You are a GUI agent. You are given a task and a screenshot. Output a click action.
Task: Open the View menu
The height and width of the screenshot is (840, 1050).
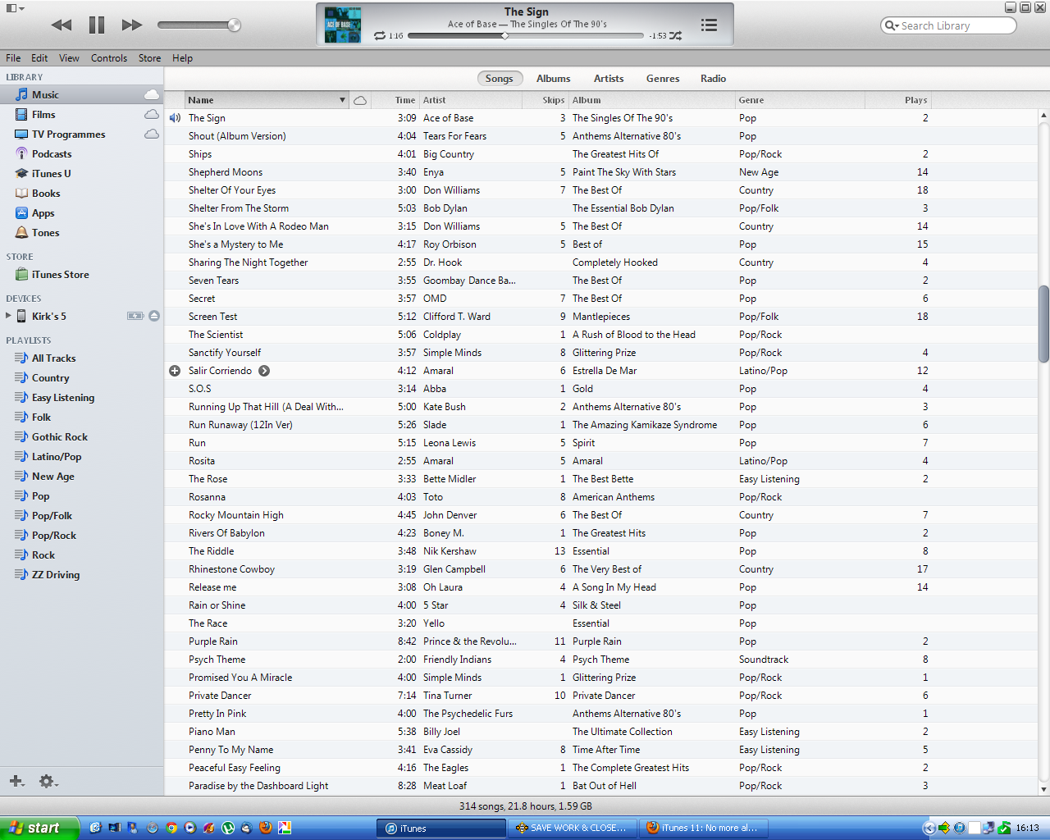pyautogui.click(x=69, y=58)
